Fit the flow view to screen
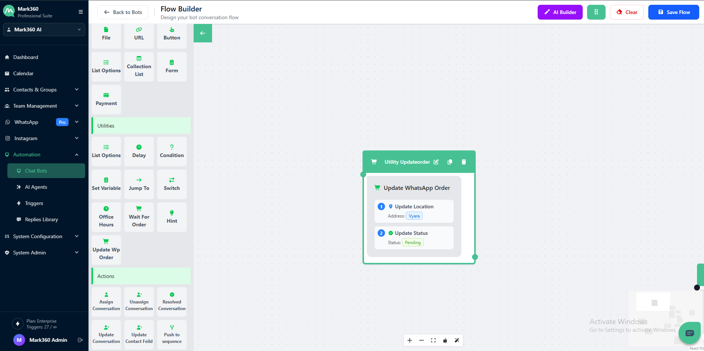Image resolution: width=704 pixels, height=351 pixels. pos(433,340)
